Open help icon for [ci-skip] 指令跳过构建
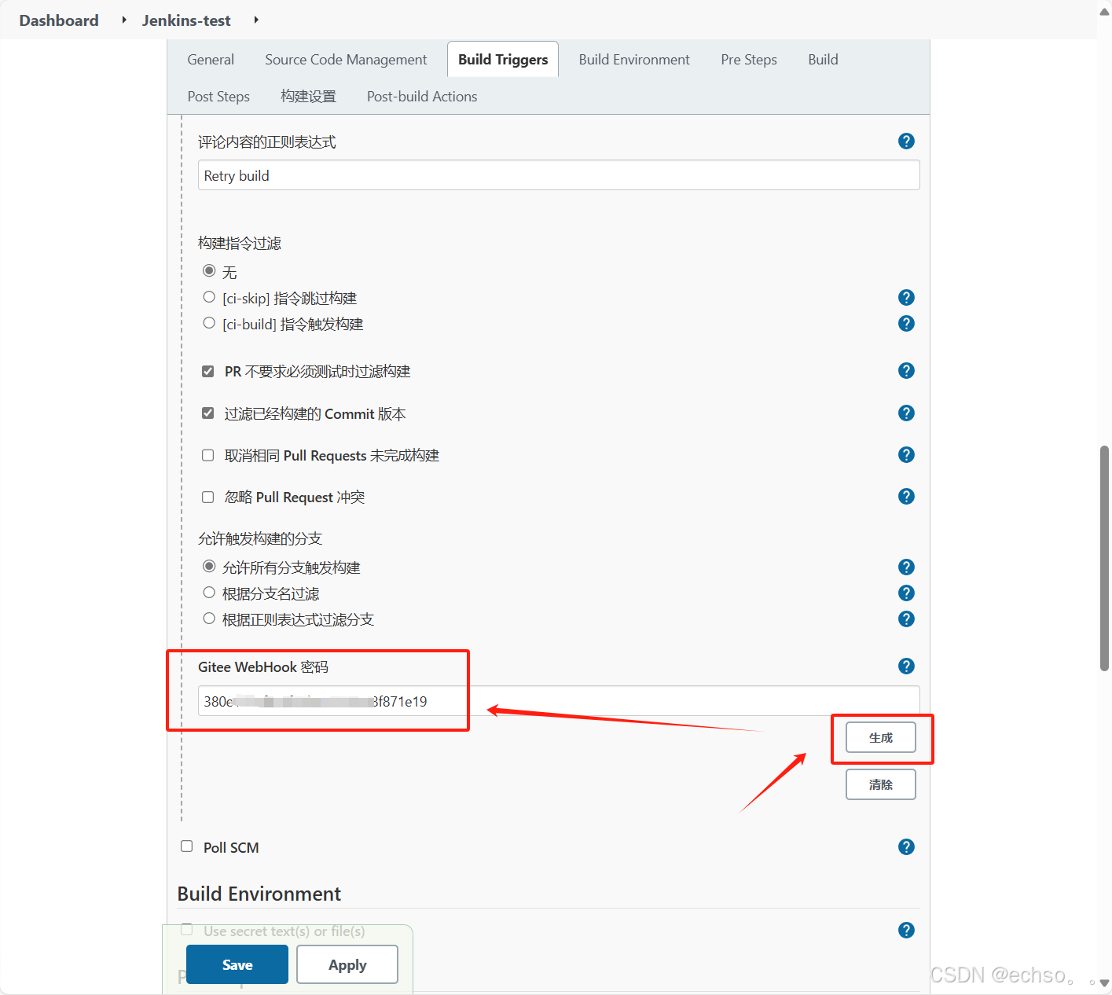Viewport: 1112px width, 995px height. pyautogui.click(x=906, y=298)
